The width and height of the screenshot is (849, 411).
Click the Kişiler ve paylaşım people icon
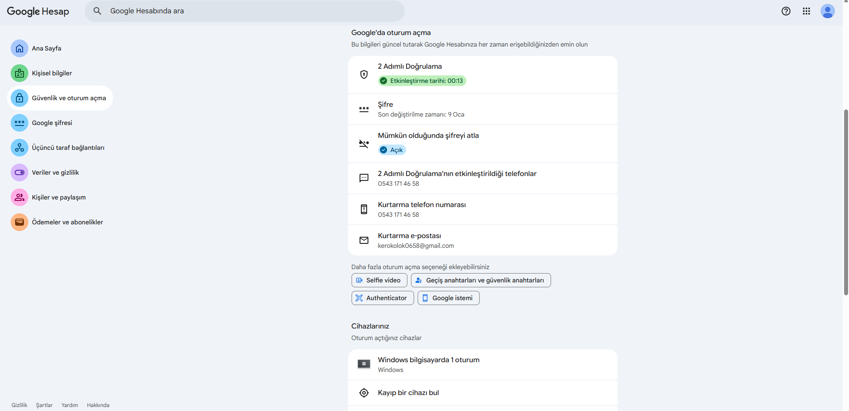click(20, 197)
